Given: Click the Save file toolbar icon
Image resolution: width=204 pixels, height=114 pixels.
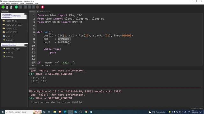Looking at the screenshot, I should 11,7.
